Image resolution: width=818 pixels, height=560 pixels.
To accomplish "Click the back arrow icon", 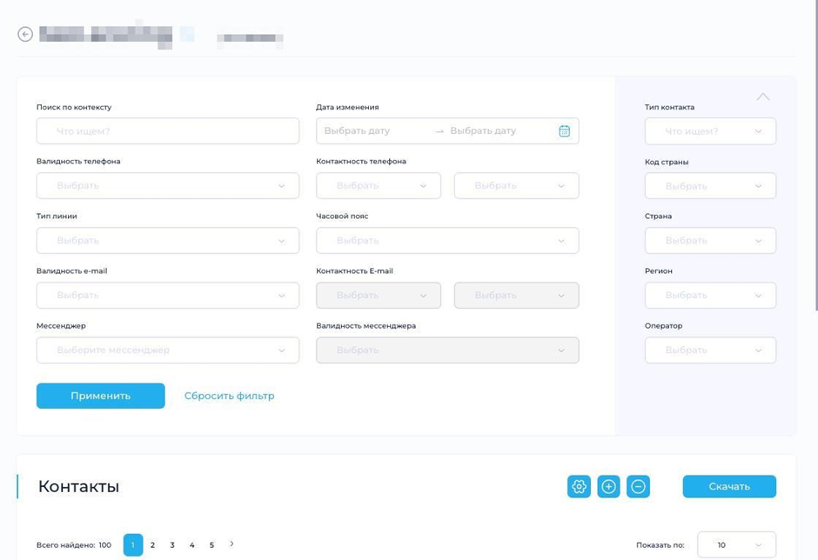I will [x=25, y=34].
